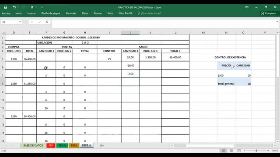Click the 'Total general' pivot row label
This screenshot has width=280, height=157.
click(x=226, y=84)
